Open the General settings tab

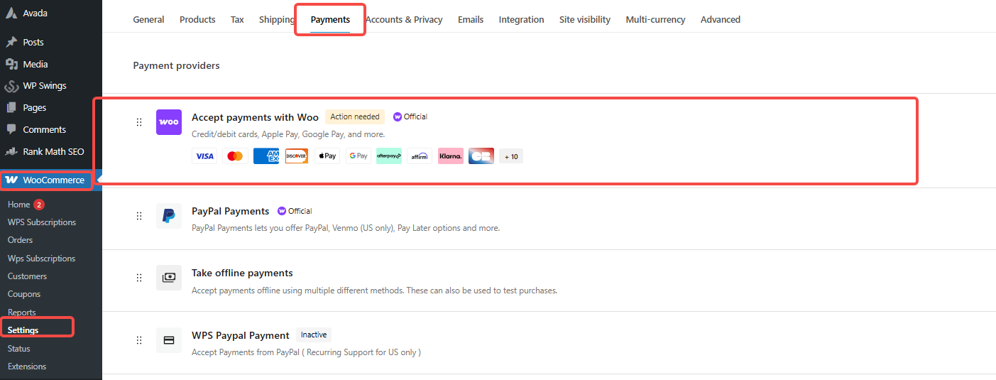point(148,20)
